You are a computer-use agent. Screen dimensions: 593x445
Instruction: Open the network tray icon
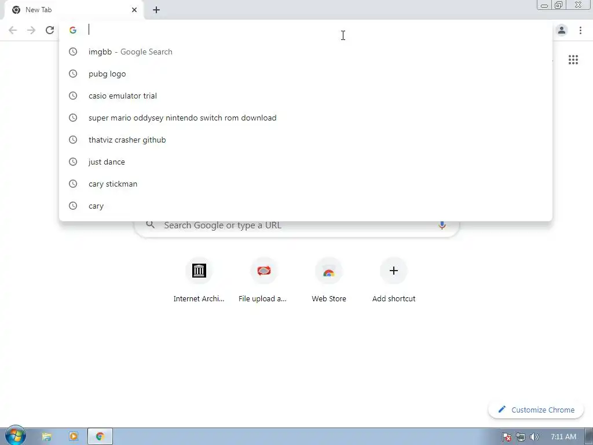point(521,437)
